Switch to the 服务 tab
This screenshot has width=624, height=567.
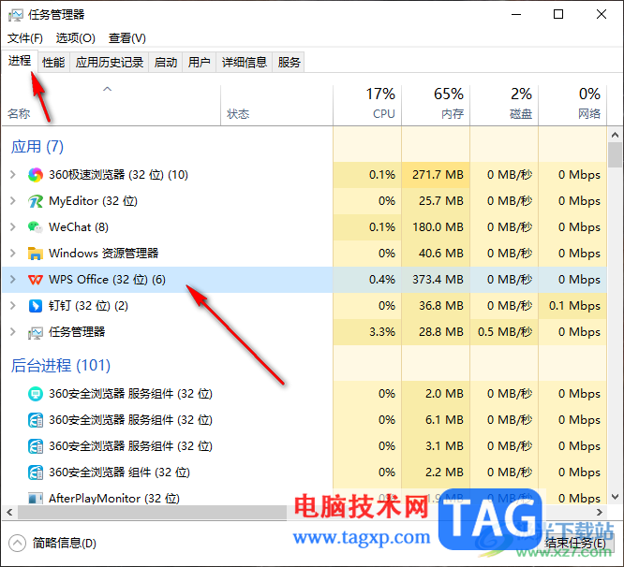[x=289, y=63]
